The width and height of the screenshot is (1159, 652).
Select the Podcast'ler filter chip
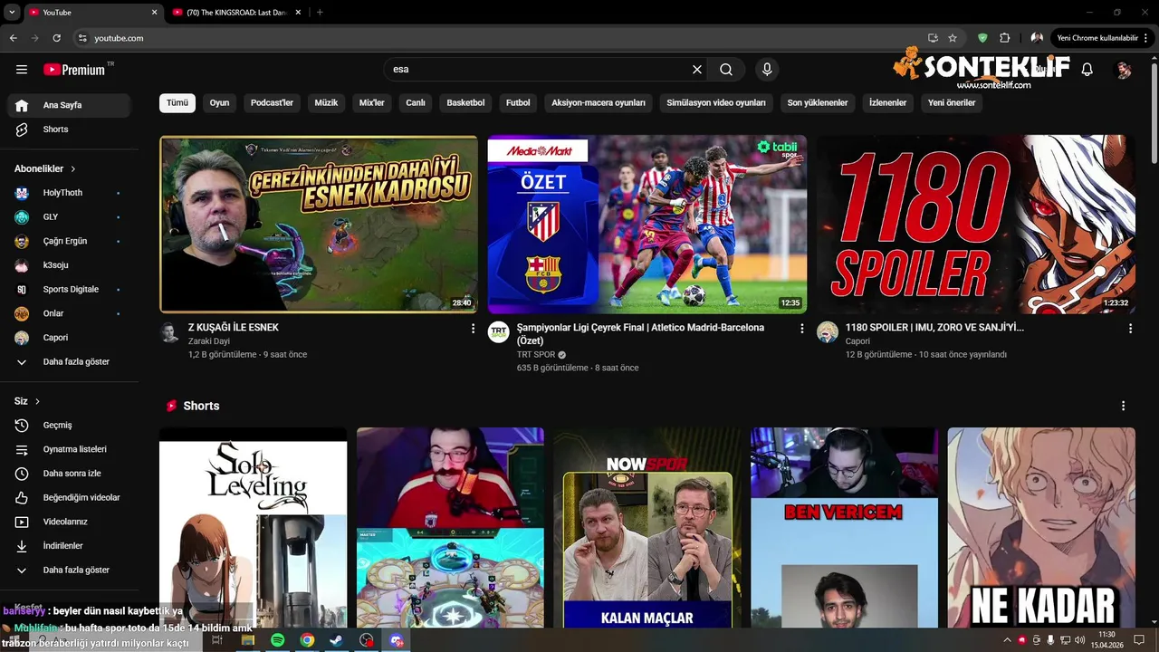pos(272,103)
